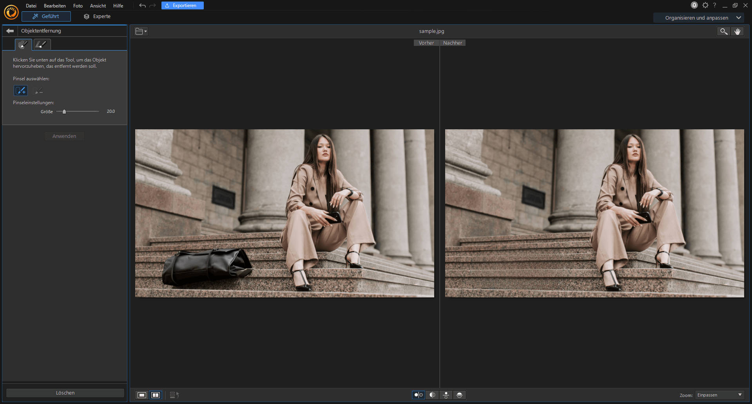
Task: Switch to the Experte mode tab
Action: pos(97,16)
